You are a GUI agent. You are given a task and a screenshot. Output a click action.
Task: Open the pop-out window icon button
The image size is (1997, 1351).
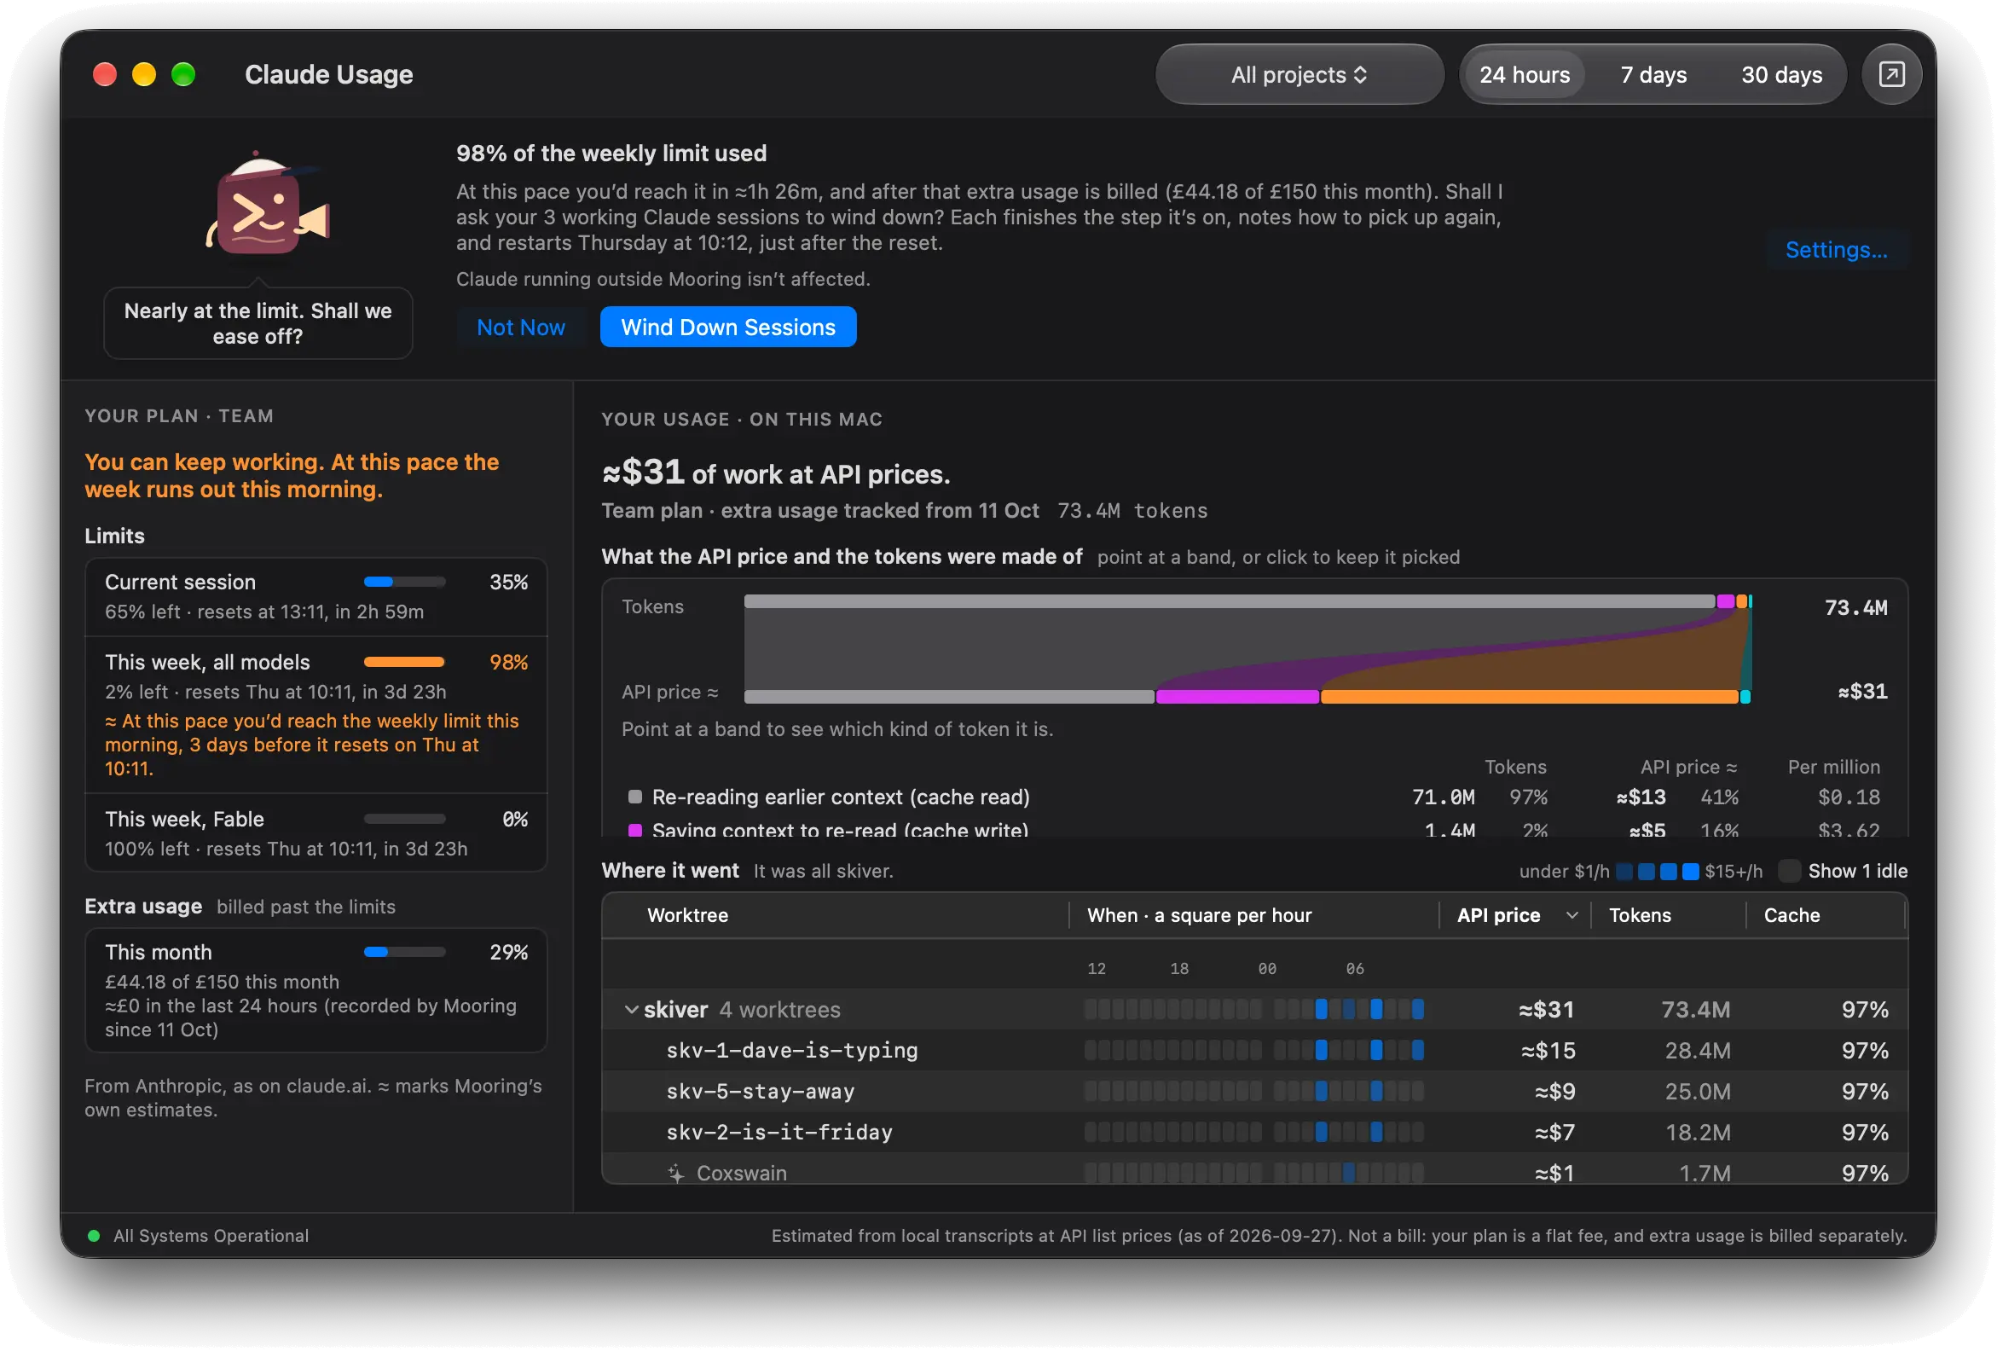tap(1890, 75)
